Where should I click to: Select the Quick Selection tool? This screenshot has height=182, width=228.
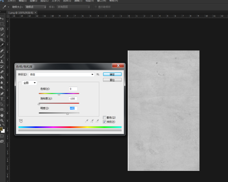coord(2,34)
